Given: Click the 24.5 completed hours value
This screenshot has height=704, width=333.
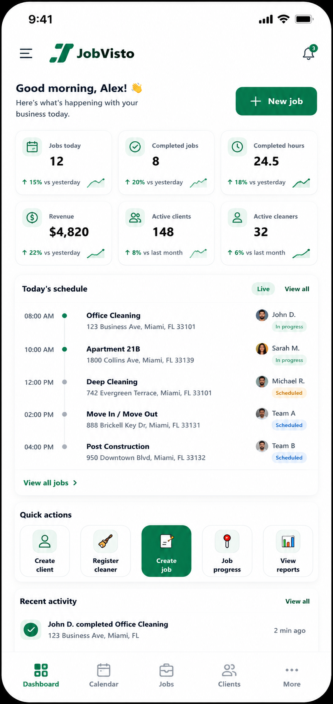Looking at the screenshot, I should click(266, 161).
